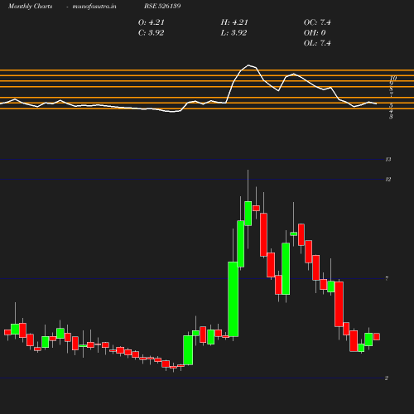This screenshot has height=414, width=414.
Task: Click price axis label 13
Action: [388, 159]
